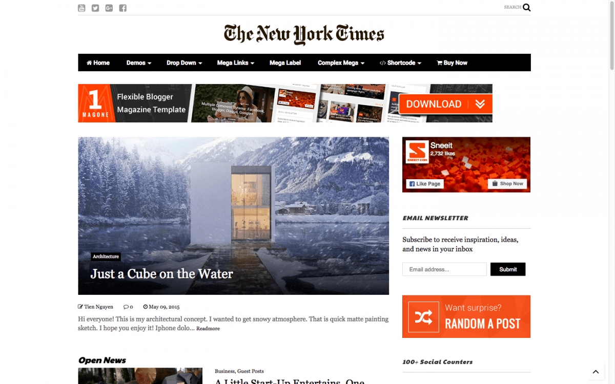This screenshot has height=384, width=615.
Task: Click the Like Page button
Action: coord(425,184)
